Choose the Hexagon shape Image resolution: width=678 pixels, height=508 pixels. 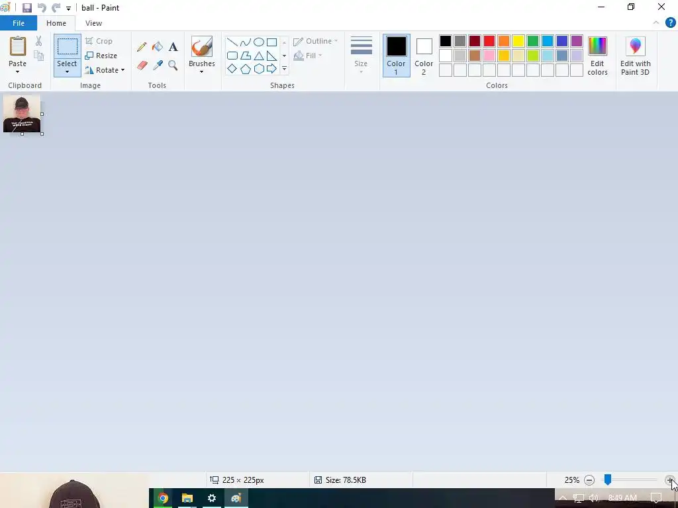[259, 69]
